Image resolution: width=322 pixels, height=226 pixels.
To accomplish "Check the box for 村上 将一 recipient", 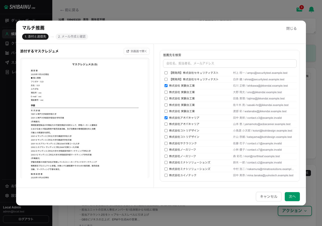I will [x=166, y=73].
